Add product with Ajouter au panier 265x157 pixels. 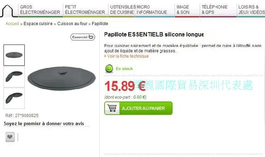(x=139, y=108)
